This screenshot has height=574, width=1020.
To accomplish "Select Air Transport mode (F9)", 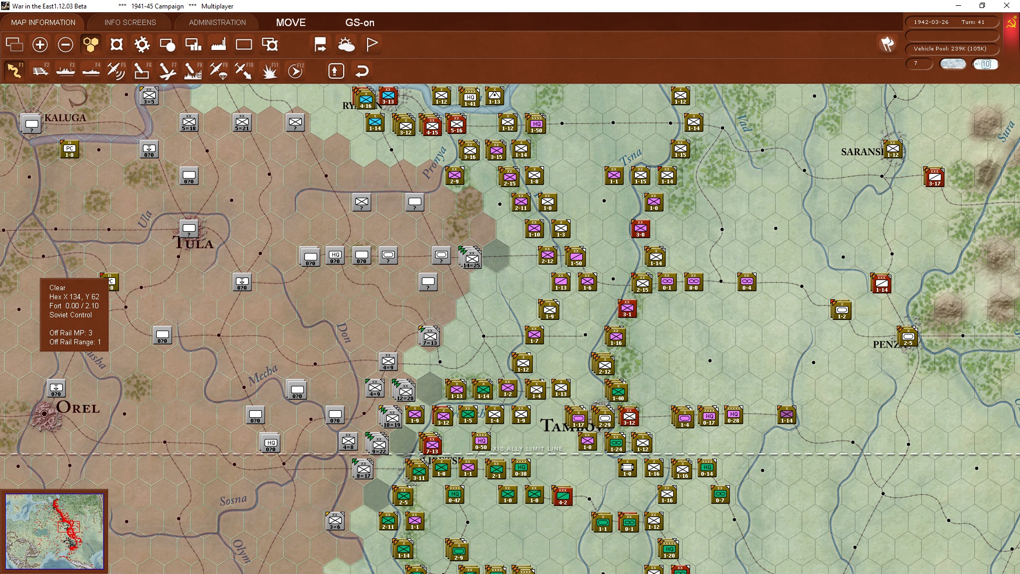I will pos(218,71).
